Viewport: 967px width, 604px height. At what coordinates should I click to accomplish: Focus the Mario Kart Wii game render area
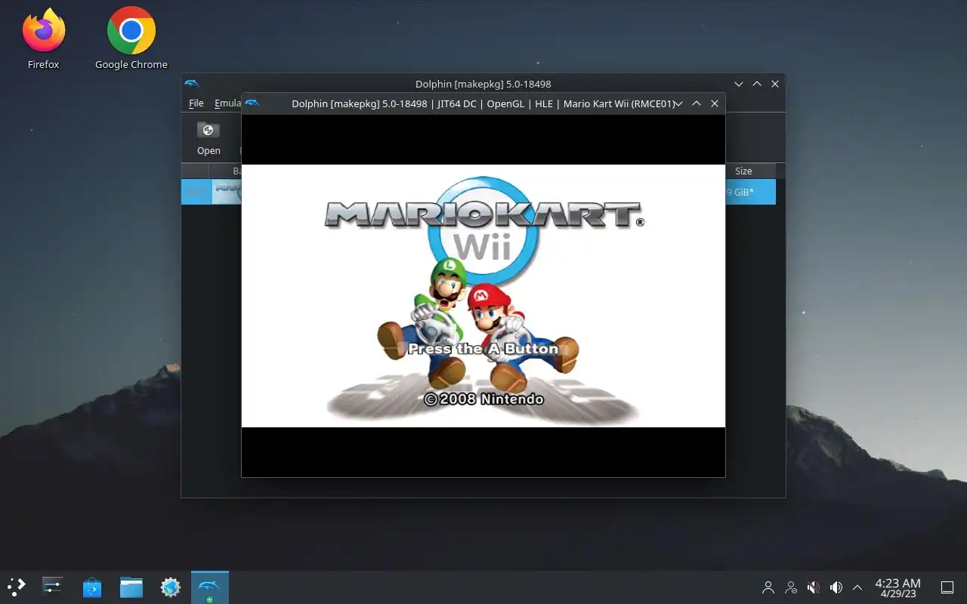pos(483,296)
